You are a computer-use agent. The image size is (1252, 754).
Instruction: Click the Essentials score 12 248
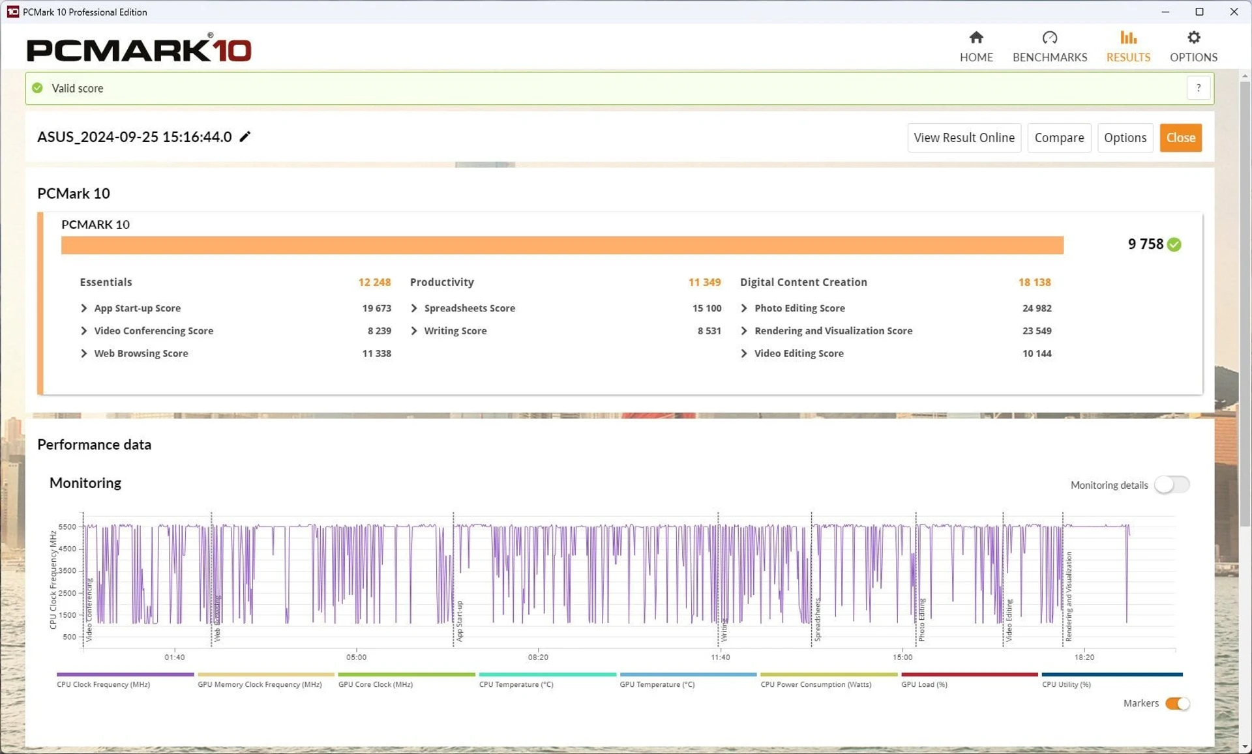[374, 282]
